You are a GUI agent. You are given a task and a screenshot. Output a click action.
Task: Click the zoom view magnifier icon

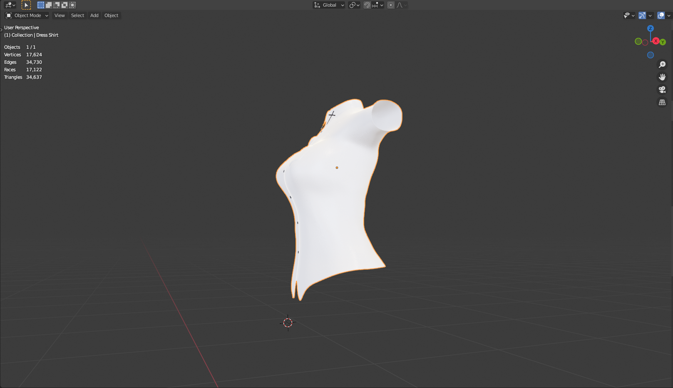[x=662, y=65]
